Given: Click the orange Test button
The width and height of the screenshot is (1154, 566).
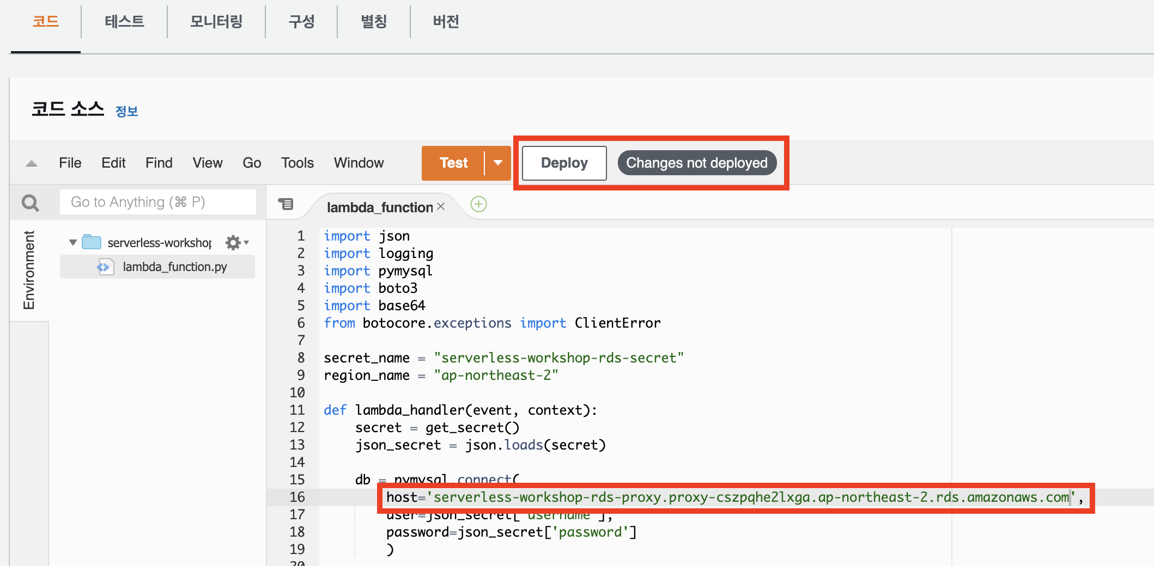Looking at the screenshot, I should tap(453, 163).
